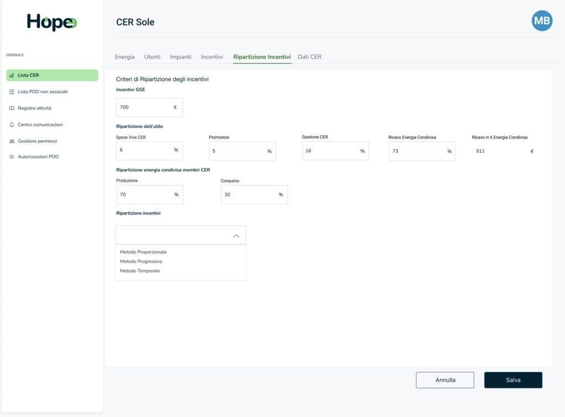Select Metodo Proporzionale option
Viewport: 565px width, 417px height.
tap(143, 252)
